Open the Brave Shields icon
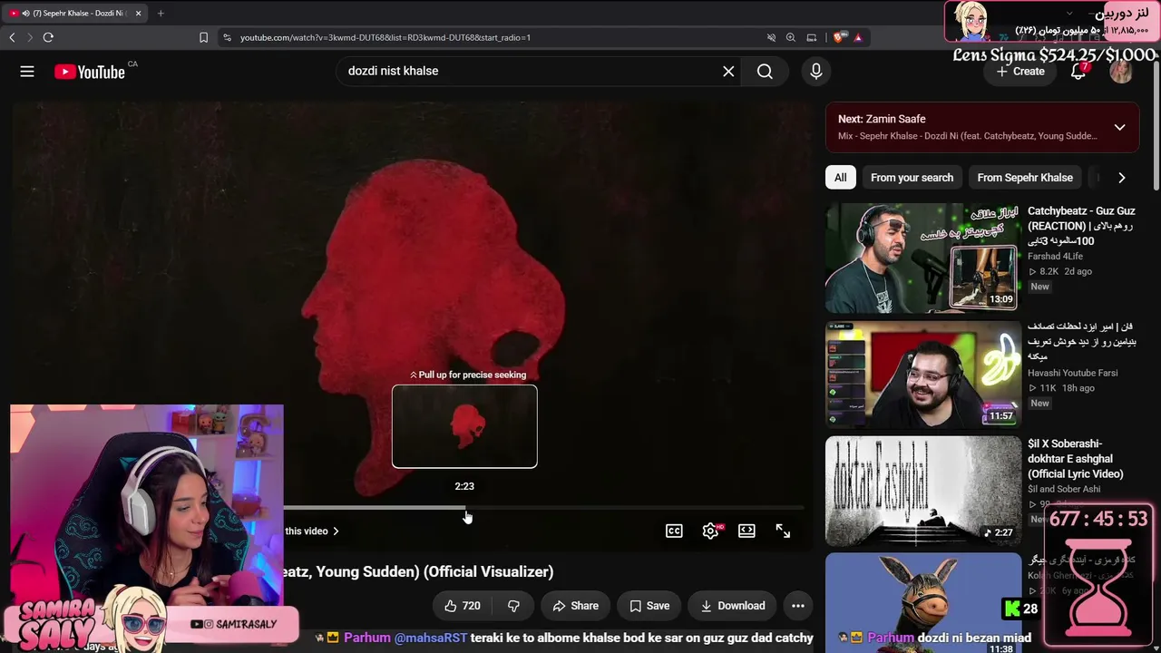This screenshot has height=653, width=1161. (838, 37)
